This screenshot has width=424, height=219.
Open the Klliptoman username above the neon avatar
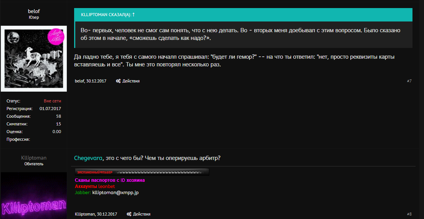tap(34, 158)
